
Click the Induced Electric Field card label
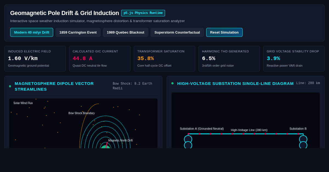click(x=29, y=51)
